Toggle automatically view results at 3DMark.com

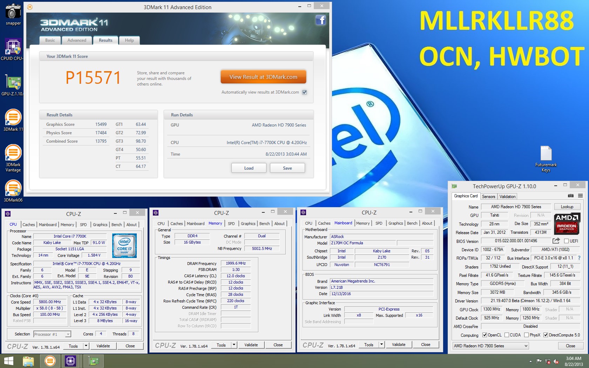(x=304, y=92)
